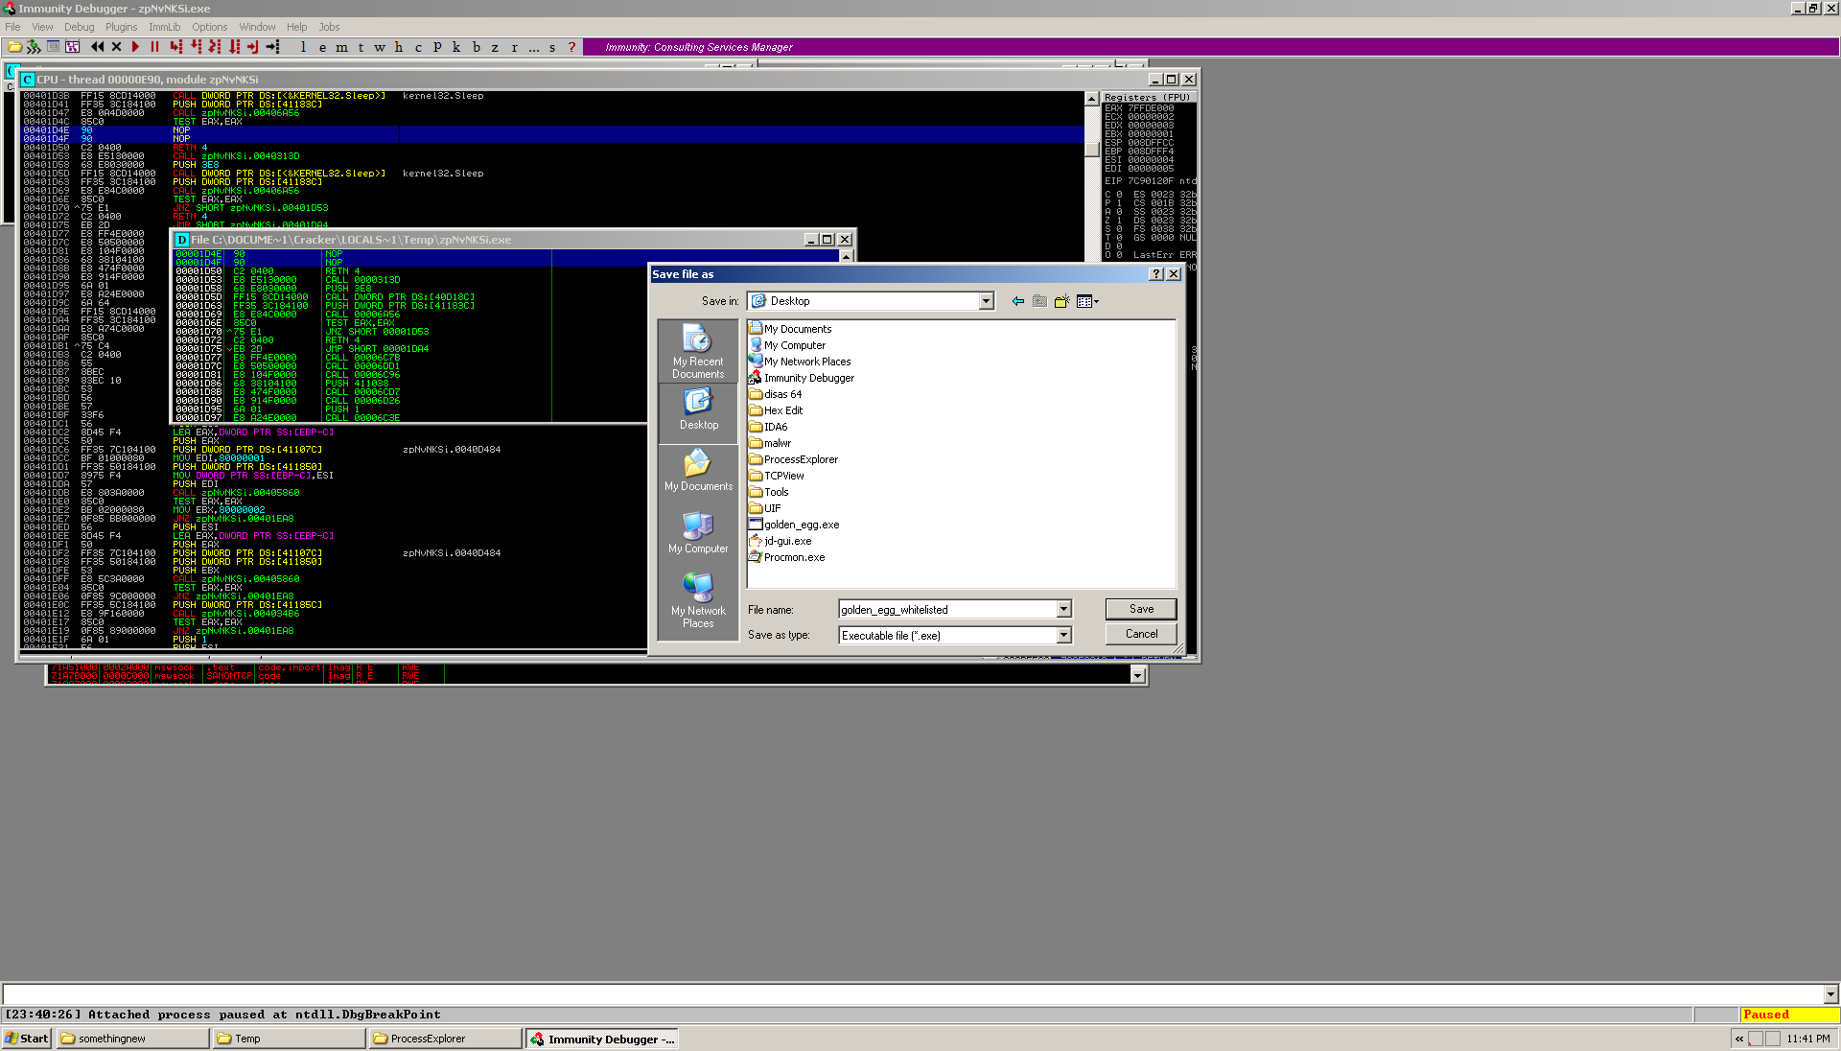Switch to somethingnew taskbar window
1841x1051 pixels.
pyautogui.click(x=132, y=1039)
